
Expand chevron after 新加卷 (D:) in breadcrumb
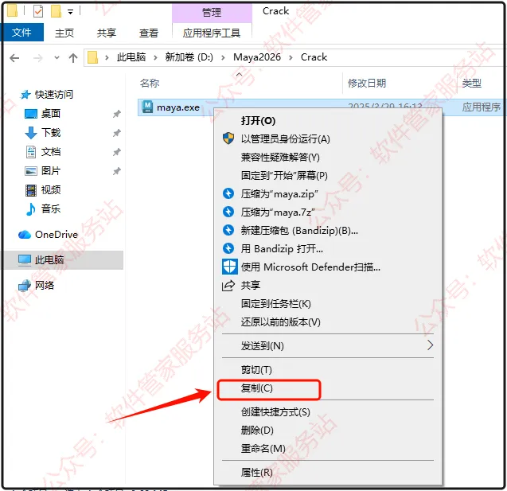(223, 58)
